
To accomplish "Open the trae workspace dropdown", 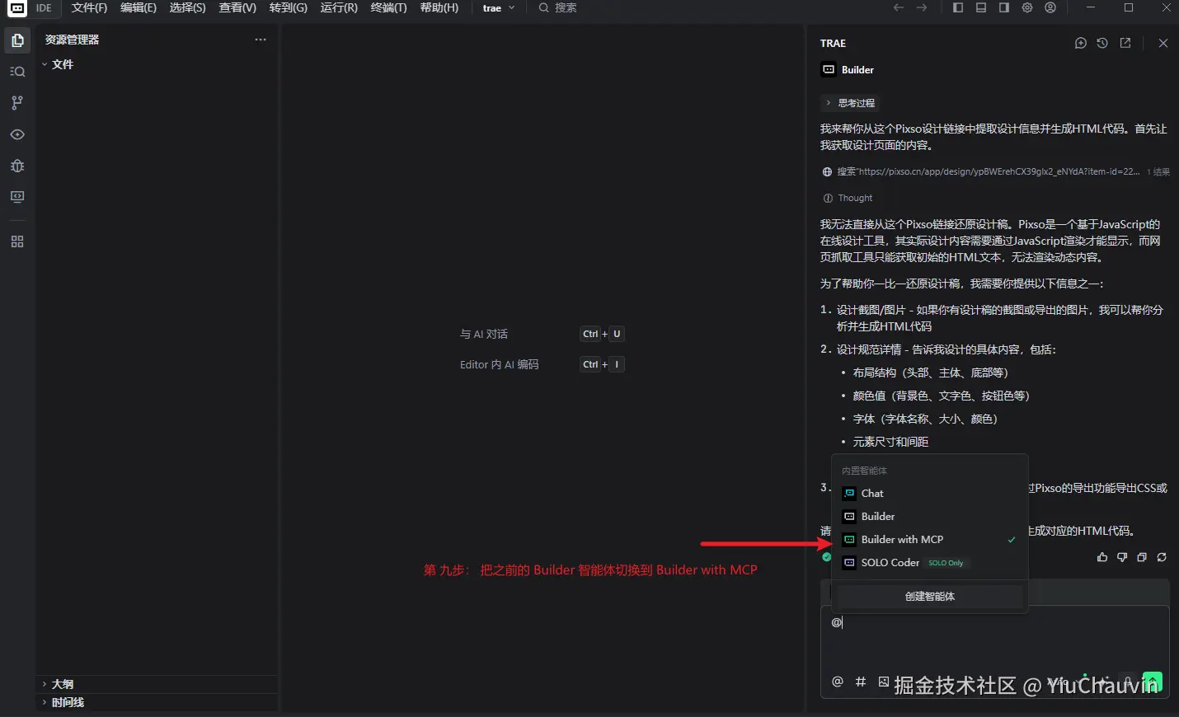I will click(x=499, y=7).
